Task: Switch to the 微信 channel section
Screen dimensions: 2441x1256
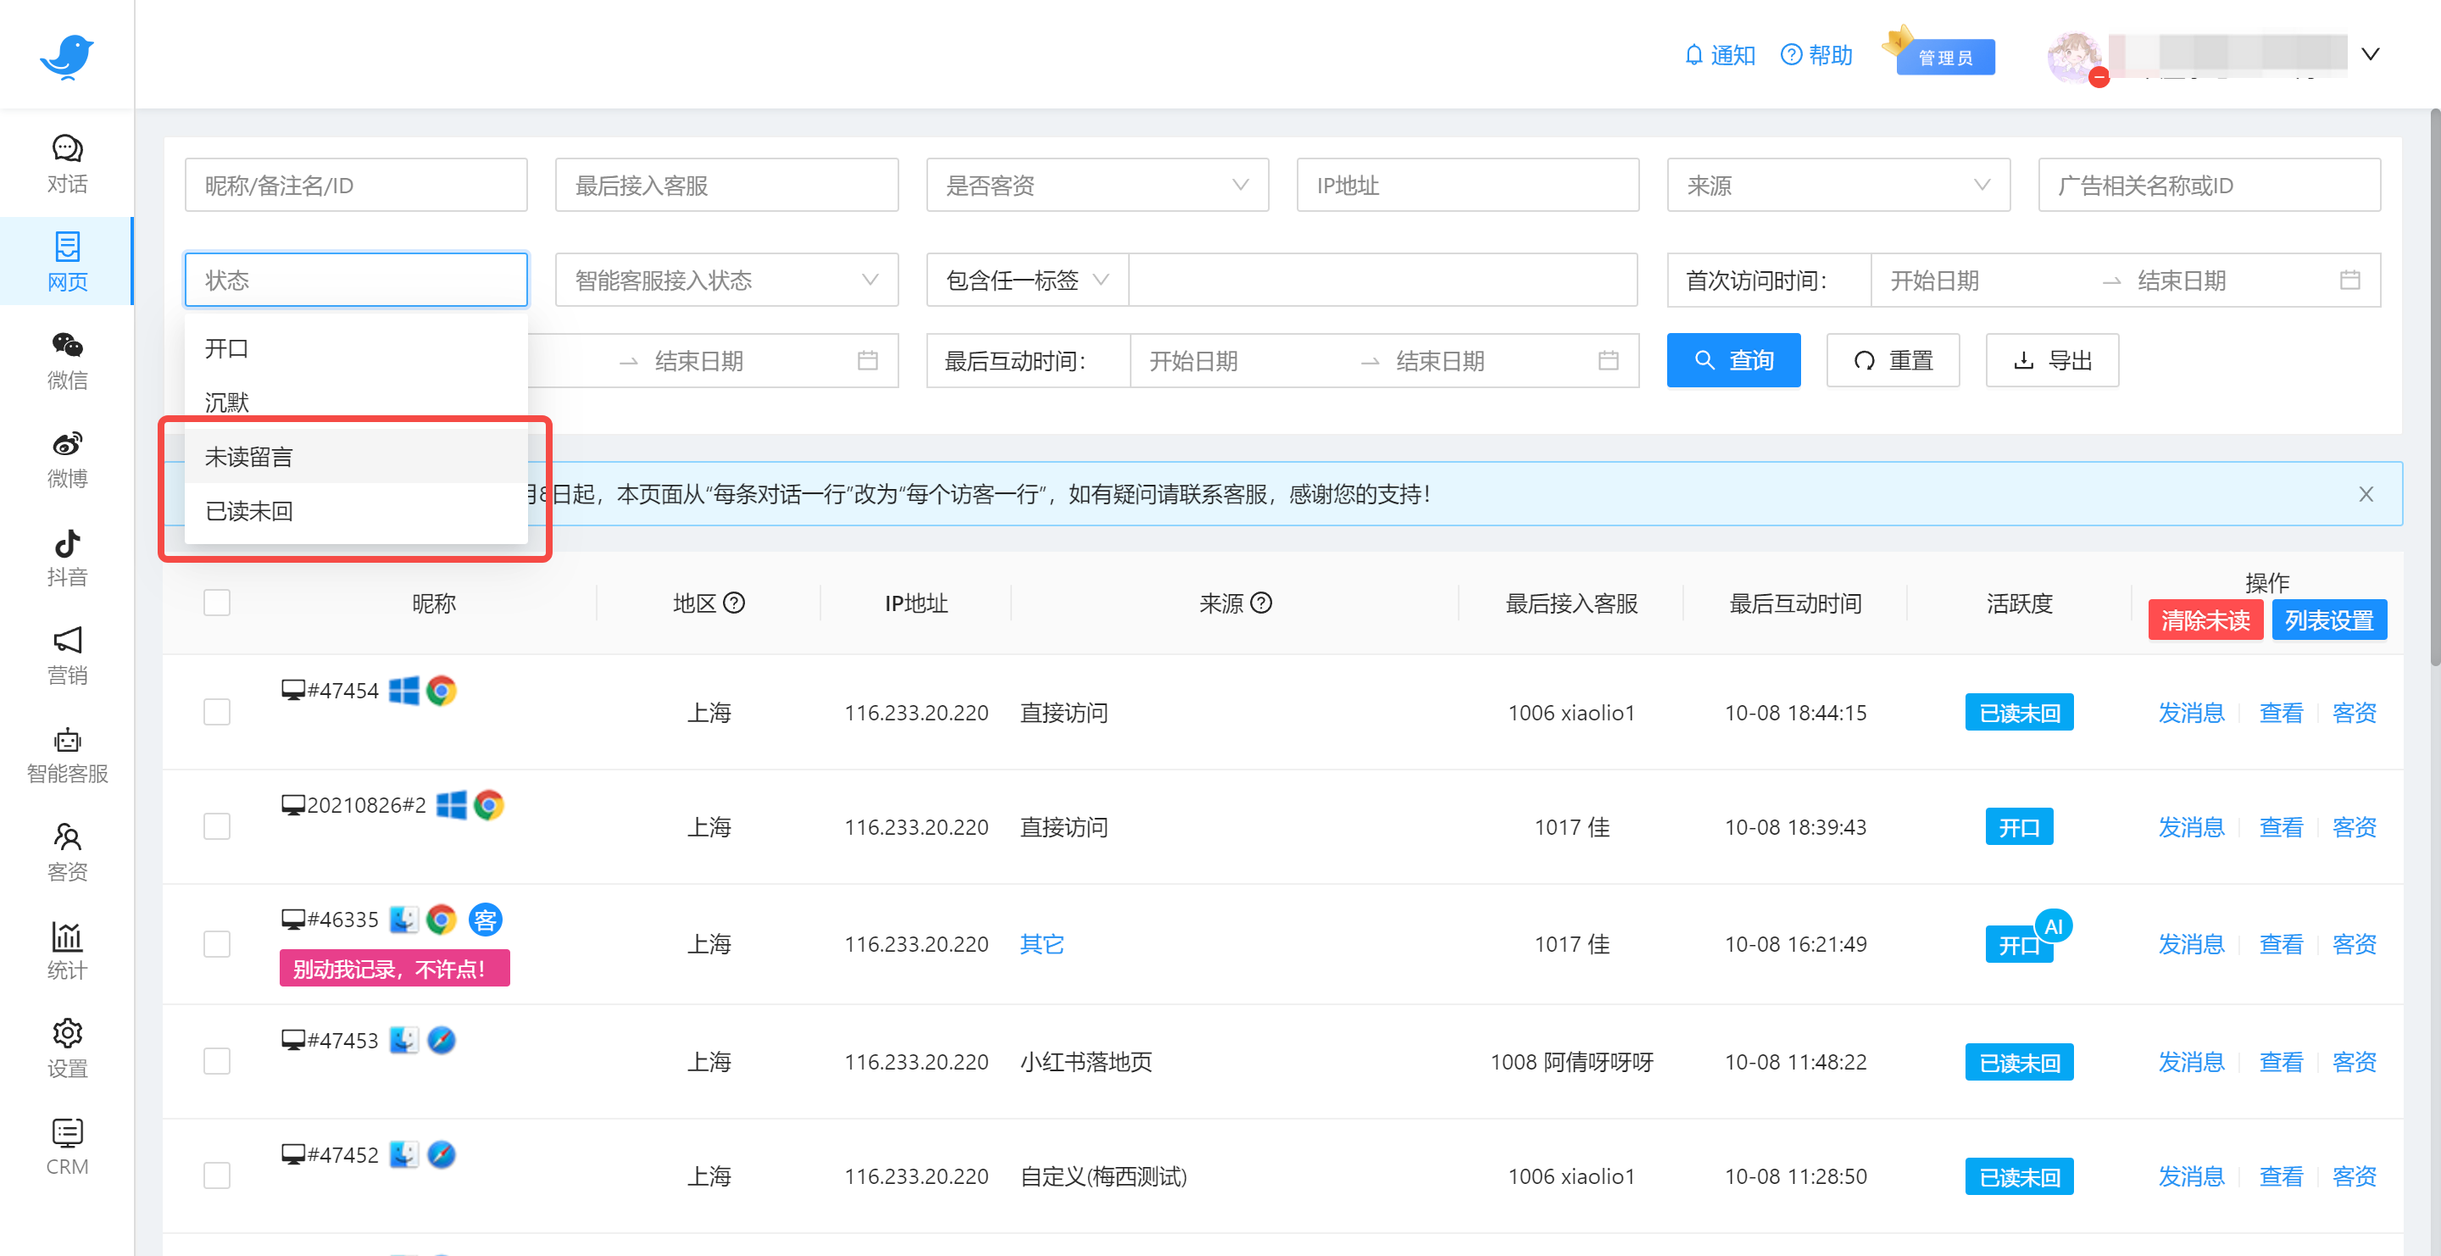Action: pos(66,361)
